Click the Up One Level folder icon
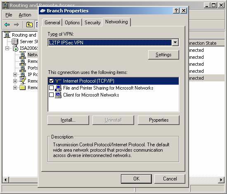This screenshot has width=227, height=194. (29, 25)
